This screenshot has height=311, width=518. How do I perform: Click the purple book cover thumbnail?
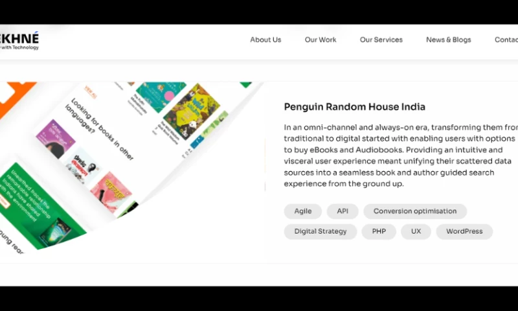coord(56,139)
